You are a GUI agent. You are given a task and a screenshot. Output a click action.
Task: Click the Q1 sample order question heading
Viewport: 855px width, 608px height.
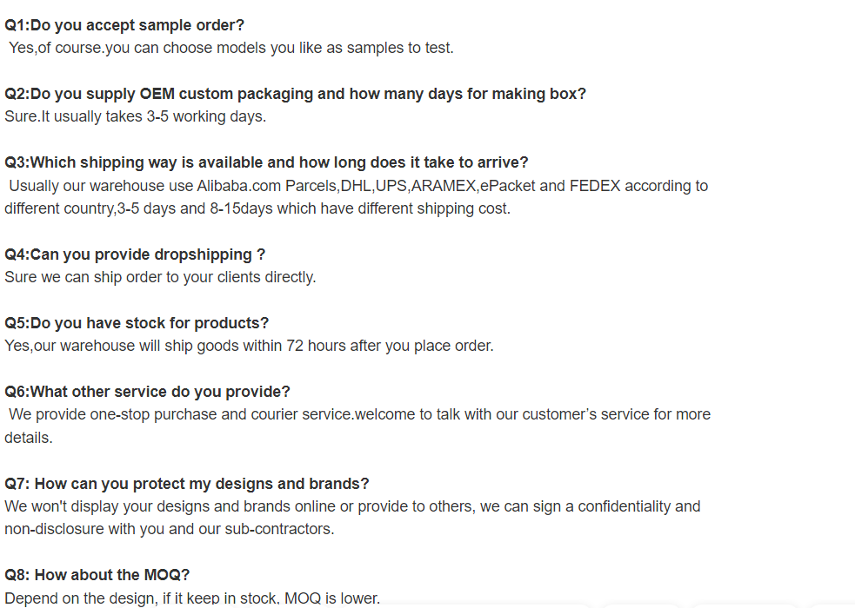124,25
